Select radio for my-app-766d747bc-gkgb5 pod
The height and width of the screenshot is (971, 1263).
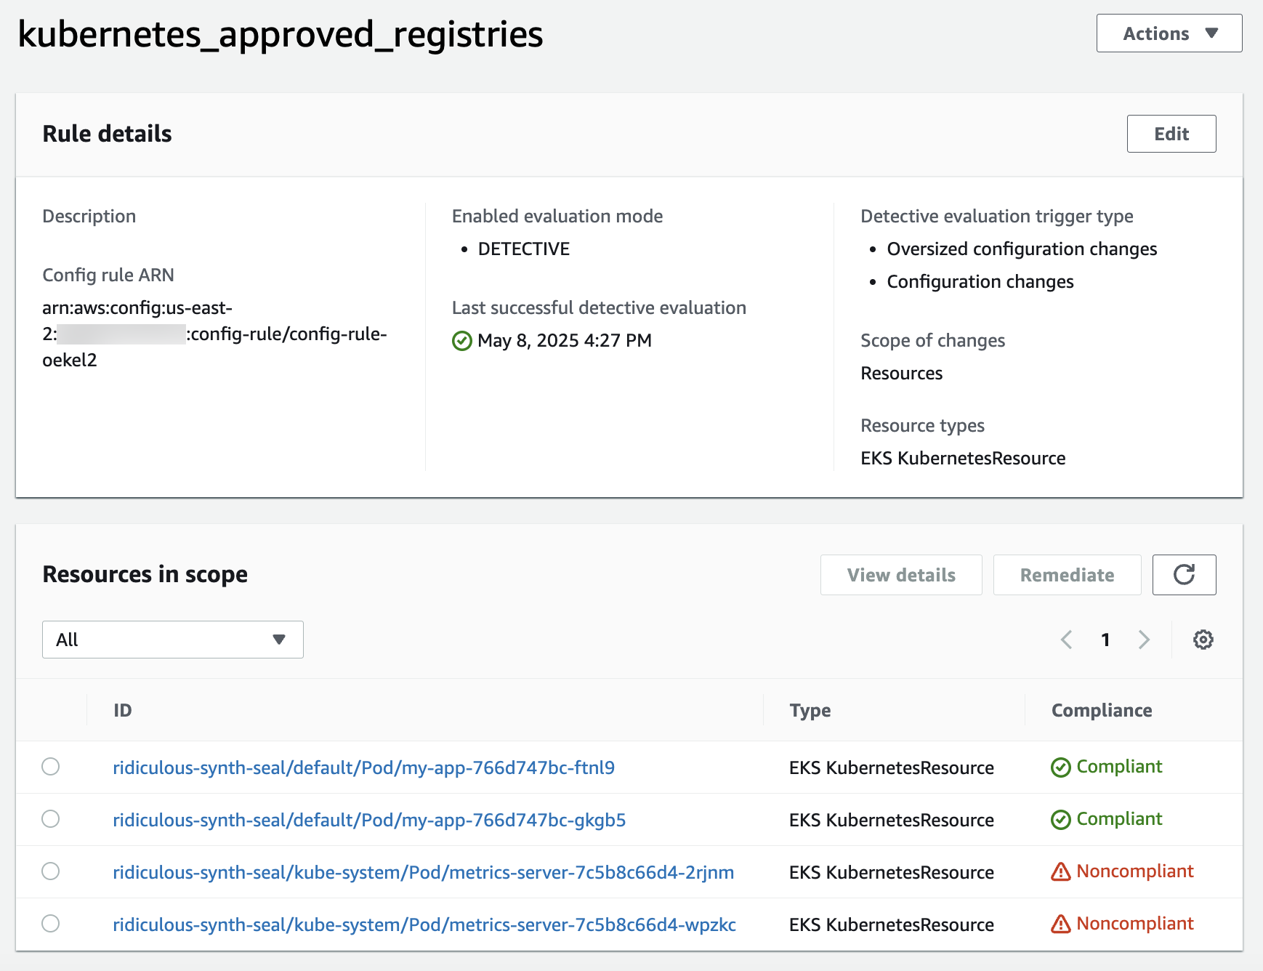[51, 819]
